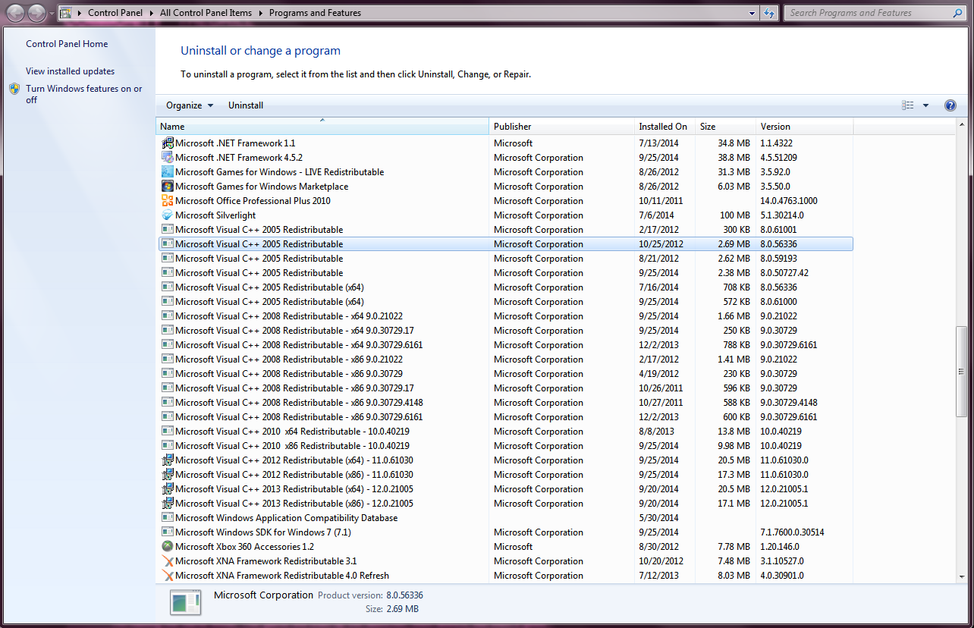The width and height of the screenshot is (974, 628).
Task: Expand the view options dropdown arrow
Action: tap(925, 105)
